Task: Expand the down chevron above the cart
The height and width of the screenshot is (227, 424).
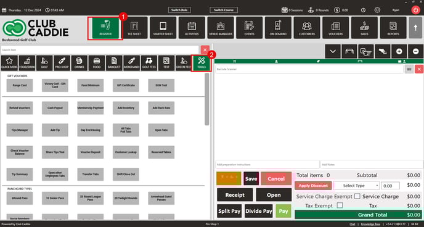Action: point(333,51)
